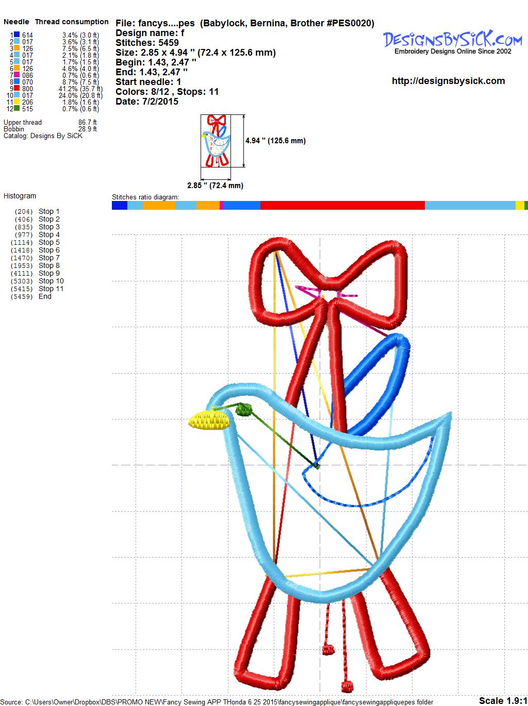Open the http://designsbysick.com link

448,81
